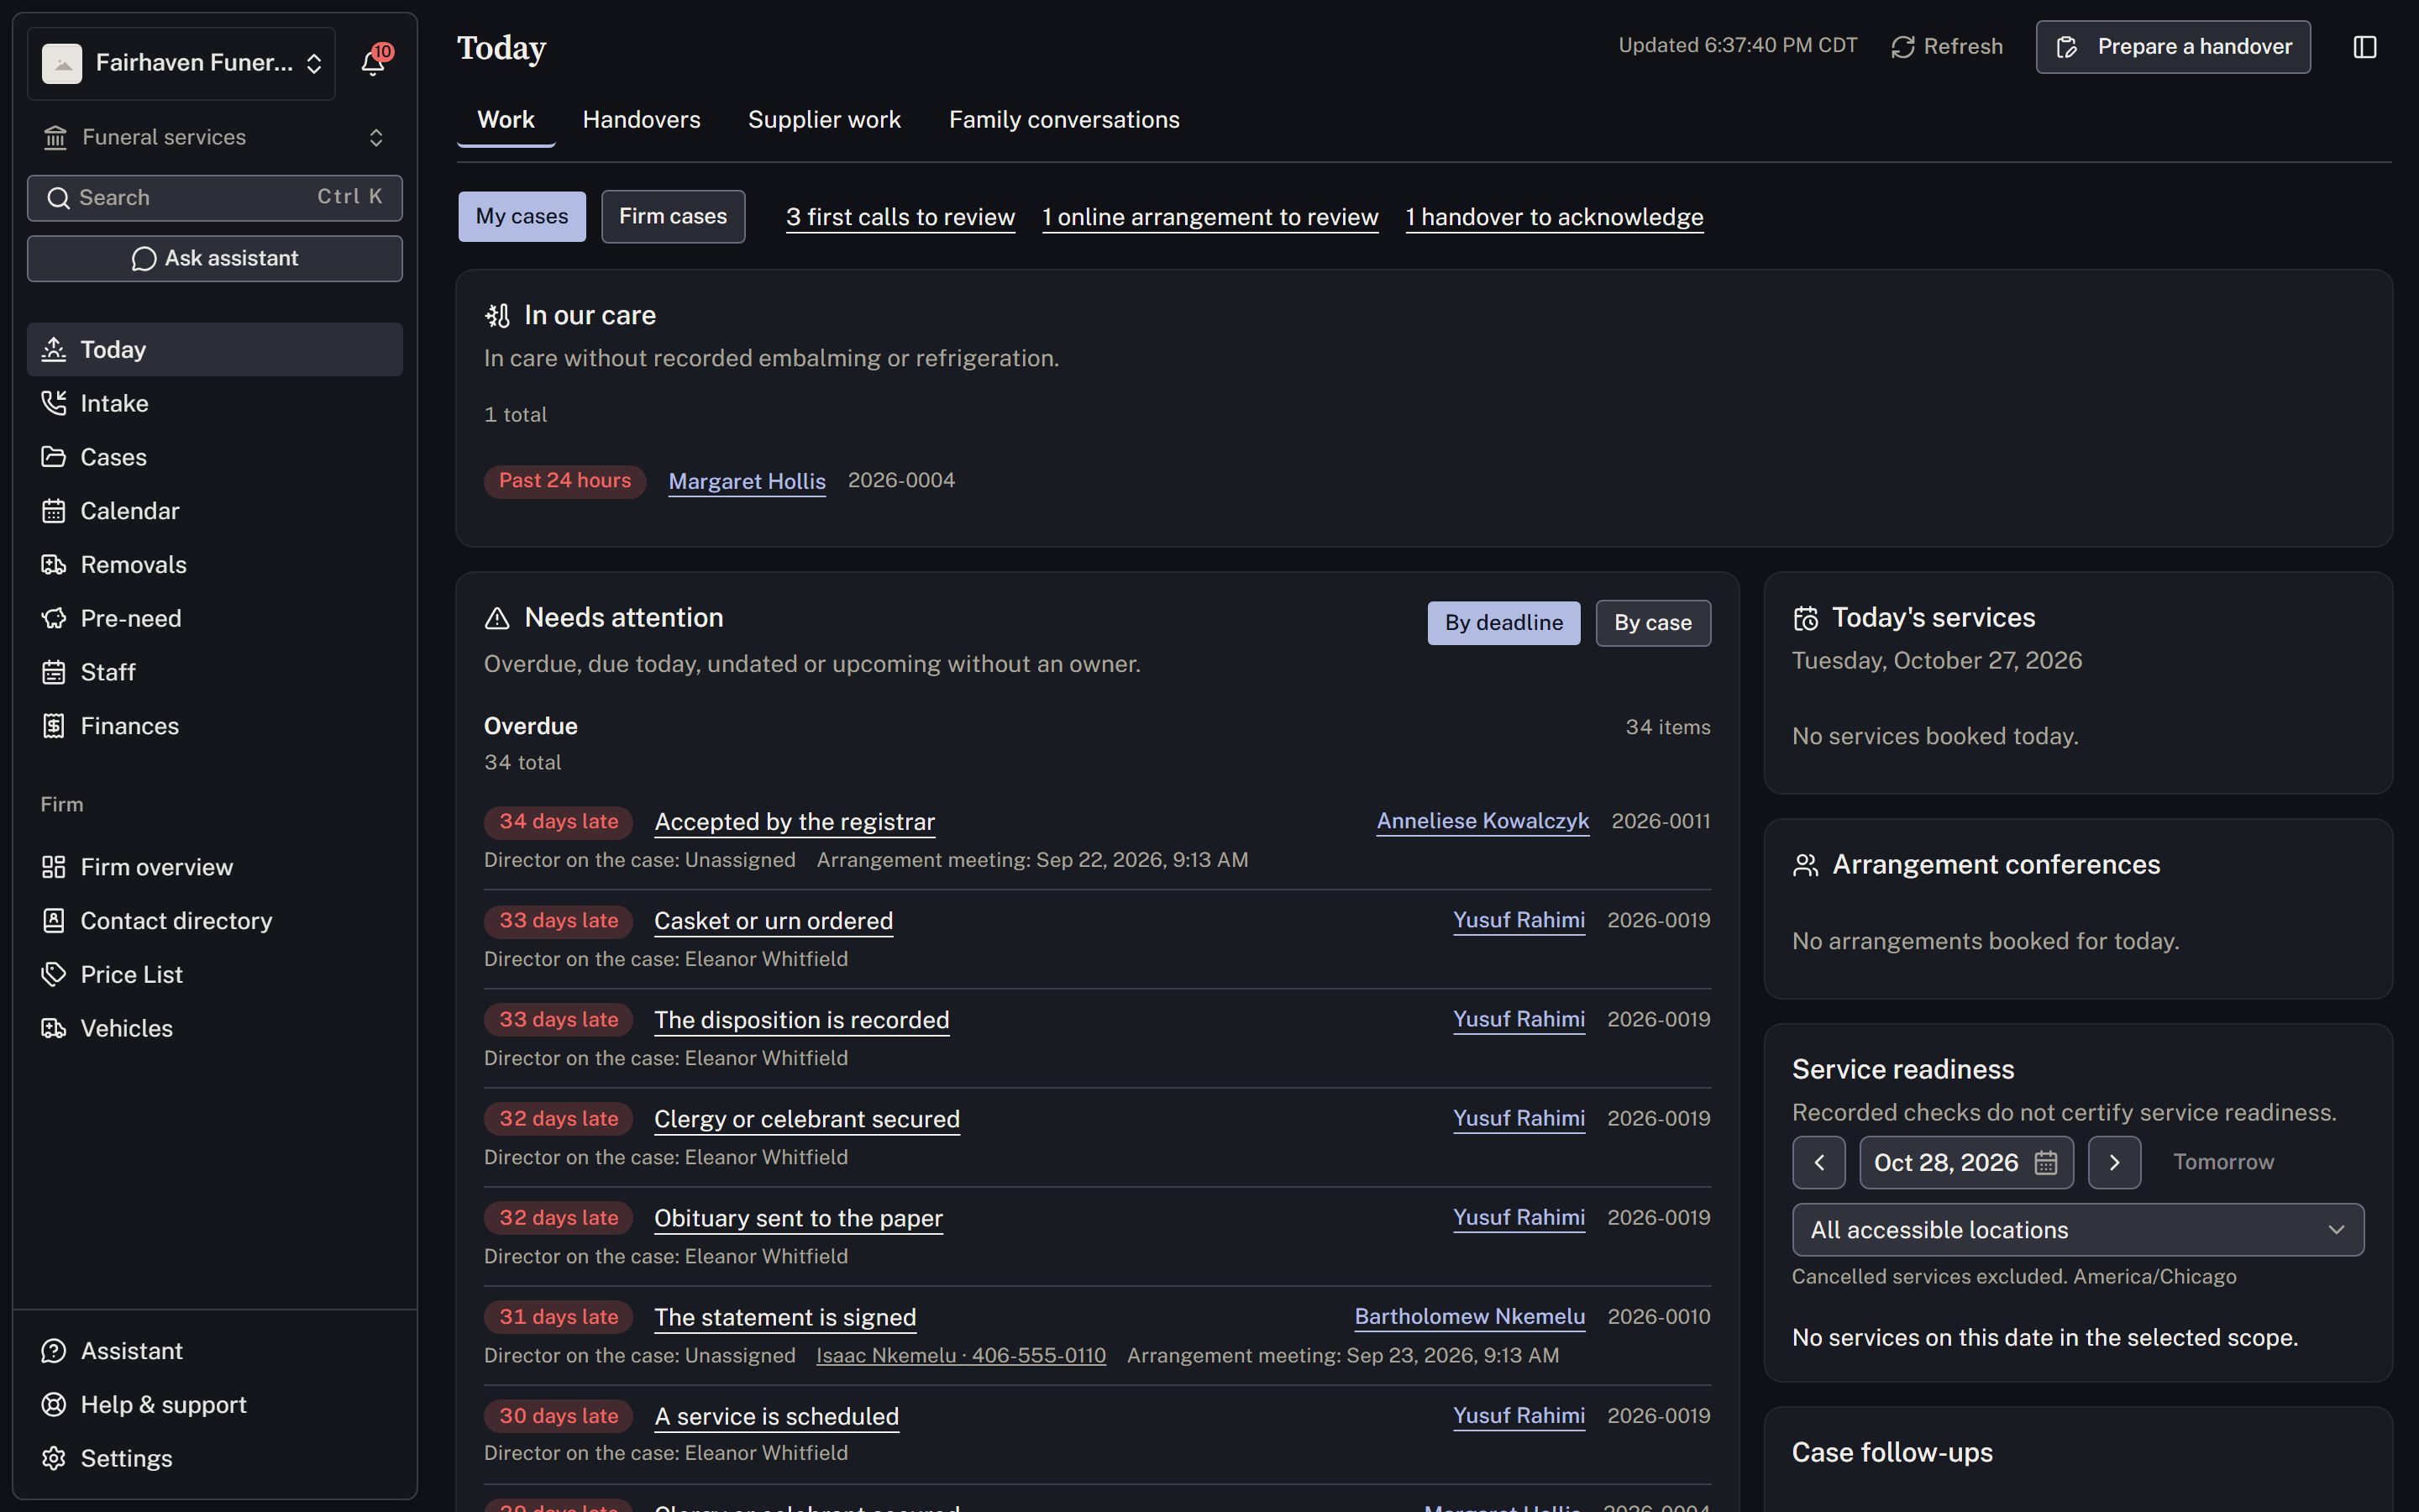Open the Calendar page

tap(215, 511)
